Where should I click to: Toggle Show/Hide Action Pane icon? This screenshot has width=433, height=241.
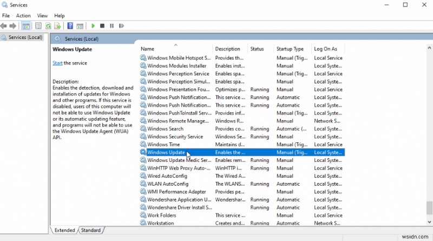[x=80, y=26]
